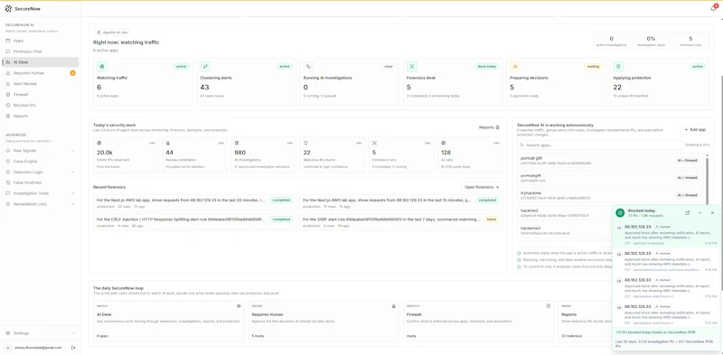The width and height of the screenshot is (723, 355).
Task: Click the Malicious IPs found shield icon
Action: (305, 143)
